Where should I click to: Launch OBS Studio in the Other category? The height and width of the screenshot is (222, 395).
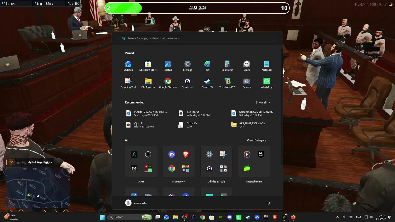(148, 154)
